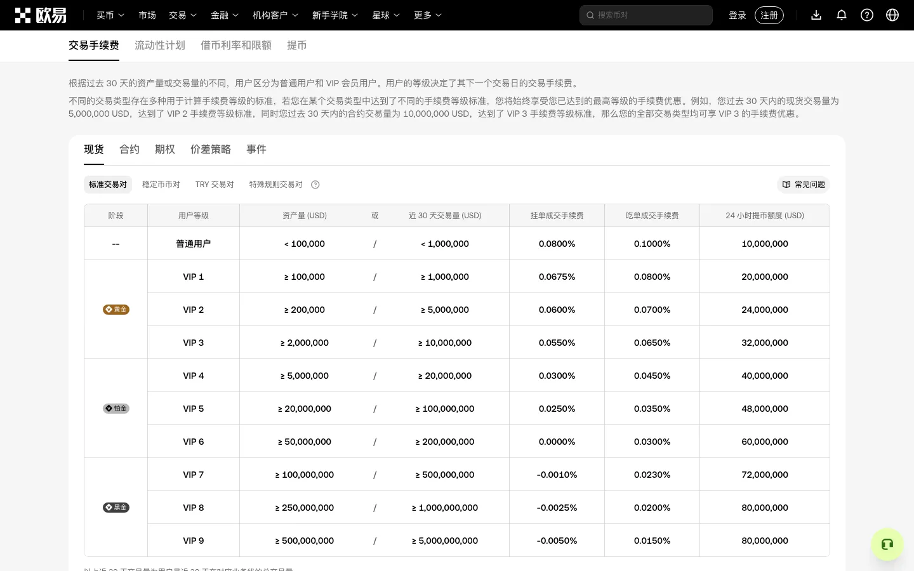Click the 欧易 OKX logo
This screenshot has width=914, height=571.
click(x=41, y=15)
